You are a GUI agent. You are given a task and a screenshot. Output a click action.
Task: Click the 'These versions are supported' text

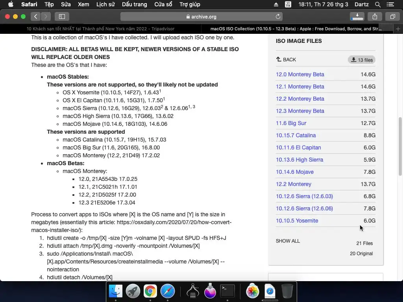(86, 132)
